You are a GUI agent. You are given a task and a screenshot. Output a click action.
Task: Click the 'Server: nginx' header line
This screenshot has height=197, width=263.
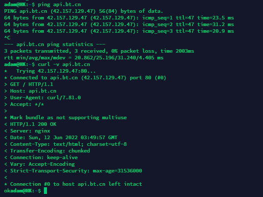(x=27, y=131)
